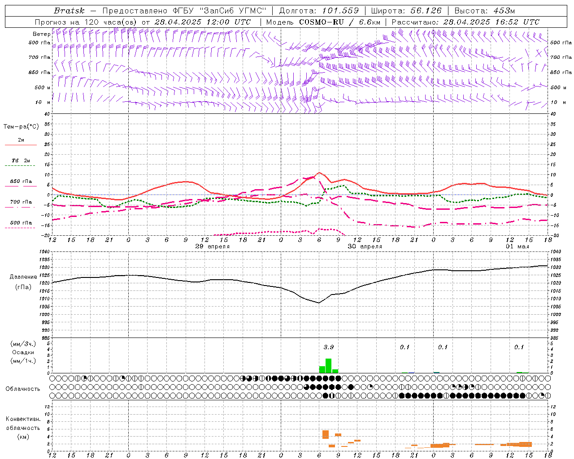Click the lowest dip of the pressure curve
This screenshot has height=459, width=574.
(x=319, y=303)
